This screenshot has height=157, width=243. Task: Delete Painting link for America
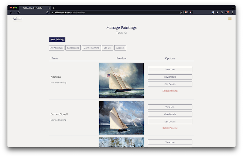[170, 91]
